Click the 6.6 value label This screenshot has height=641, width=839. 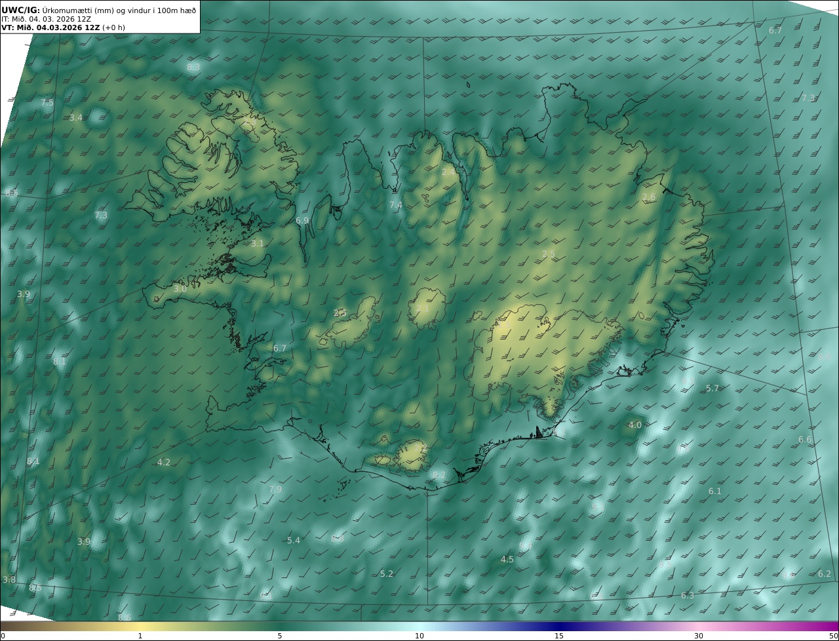click(805, 440)
